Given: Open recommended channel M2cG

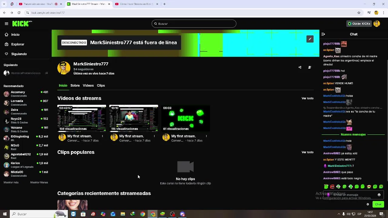Looking at the screenshot, I should pyautogui.click(x=26, y=147).
